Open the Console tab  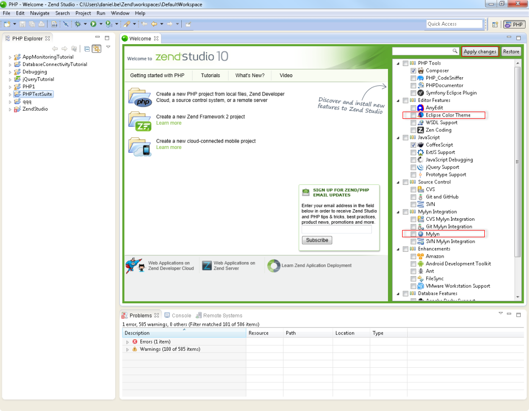point(178,315)
